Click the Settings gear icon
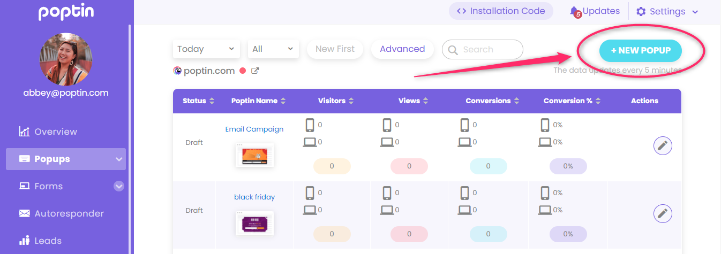721x254 pixels. point(641,11)
